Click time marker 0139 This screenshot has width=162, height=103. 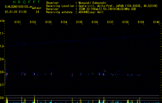141,22
